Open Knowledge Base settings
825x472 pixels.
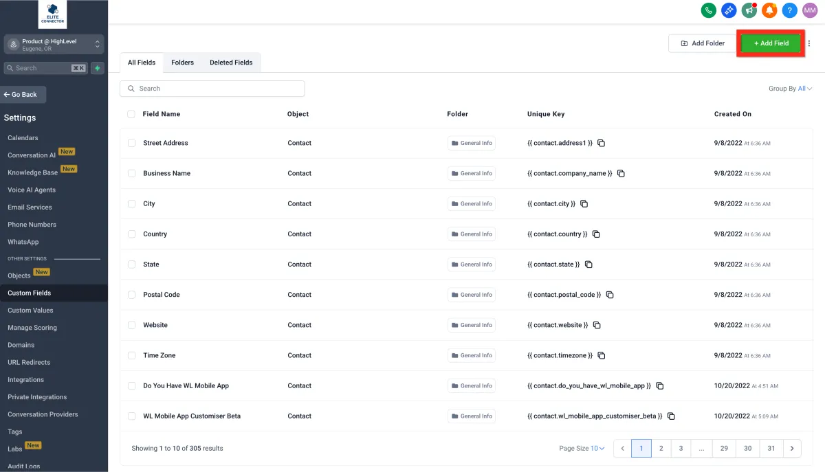click(32, 172)
